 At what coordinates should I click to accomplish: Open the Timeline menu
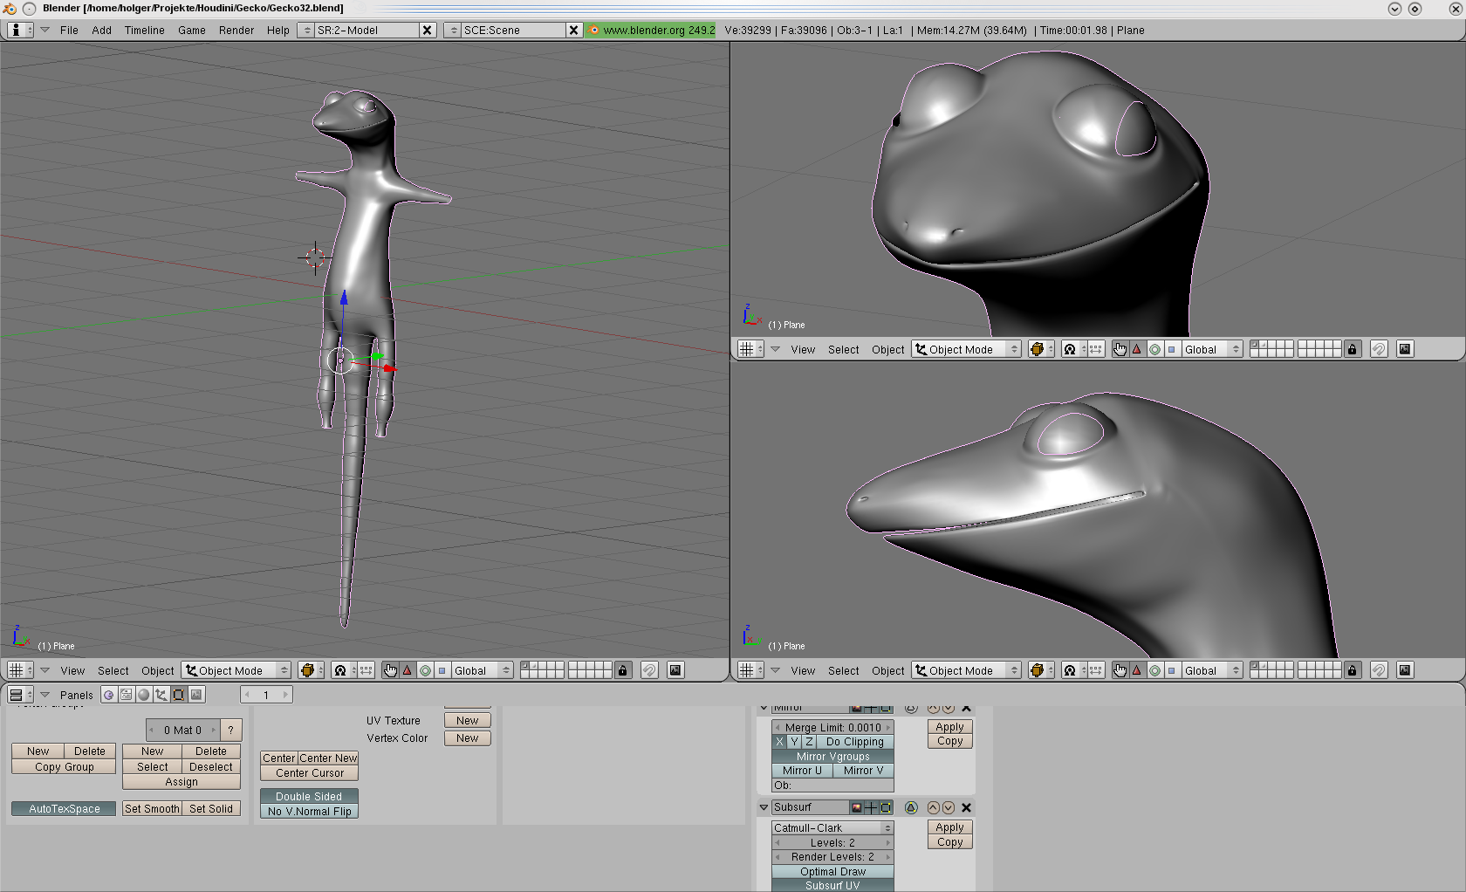(144, 30)
